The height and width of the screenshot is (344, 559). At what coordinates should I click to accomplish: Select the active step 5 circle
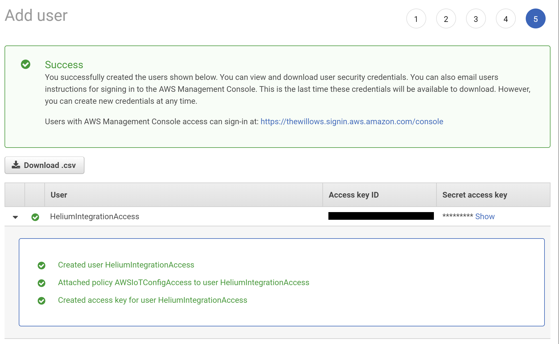(535, 19)
